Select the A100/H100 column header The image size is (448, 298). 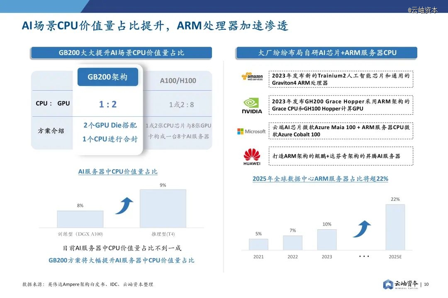(x=178, y=80)
